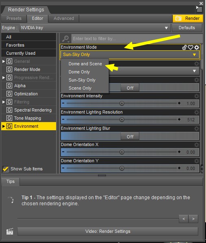Open the Engine NVIDIA Iray dropdown
The image size is (206, 243).
[95, 28]
